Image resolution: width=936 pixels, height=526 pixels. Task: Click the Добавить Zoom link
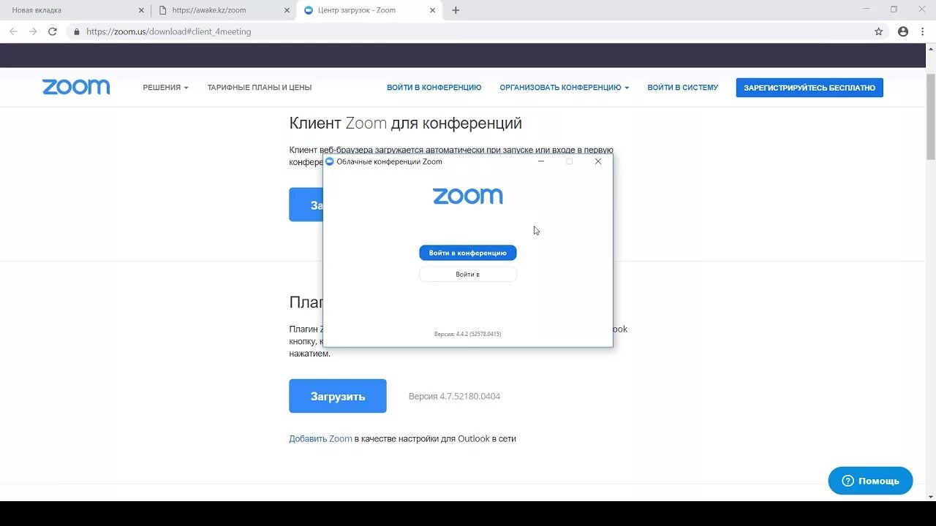point(320,438)
